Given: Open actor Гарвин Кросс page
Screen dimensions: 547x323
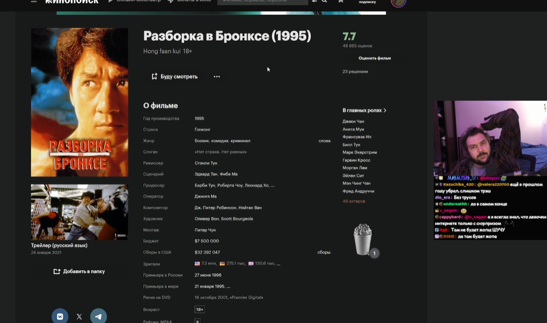Looking at the screenshot, I should 356,160.
